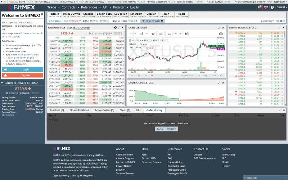Change the Orderbook 5.0 Grouping
This screenshot has height=180, width=288.
click(81, 28)
